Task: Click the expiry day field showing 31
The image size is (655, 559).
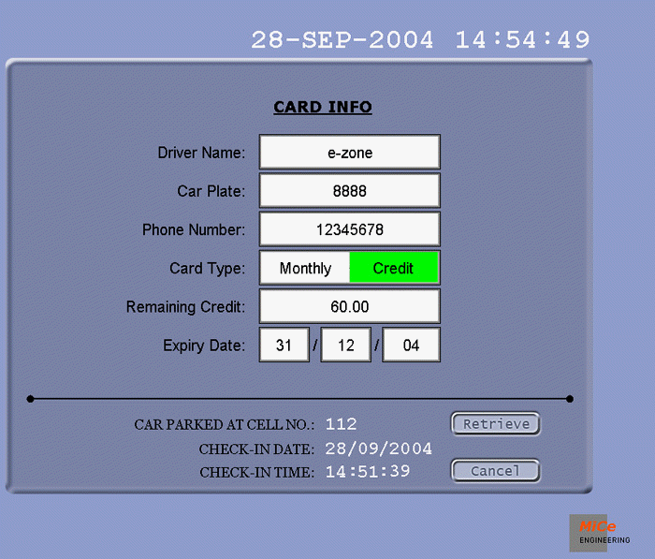Action: click(284, 345)
